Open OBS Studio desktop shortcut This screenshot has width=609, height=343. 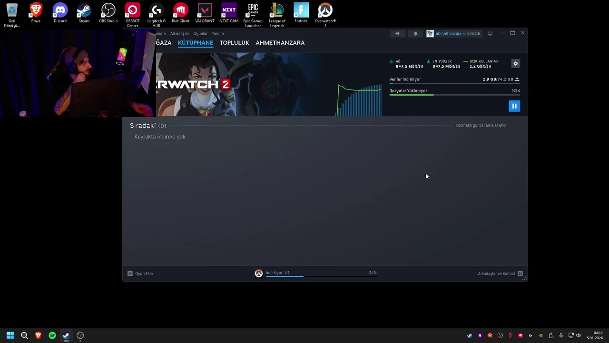point(108,13)
